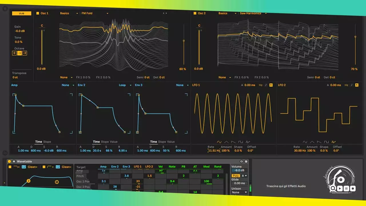
Task: Toggle LFO 1 retrigger R button
Action: 271,85
